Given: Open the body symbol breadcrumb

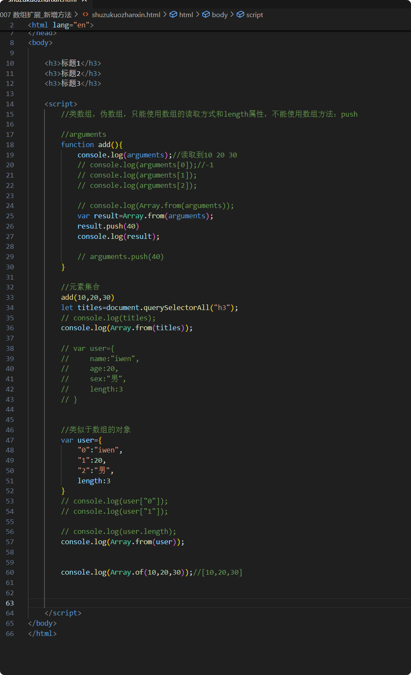Looking at the screenshot, I should (x=215, y=15).
